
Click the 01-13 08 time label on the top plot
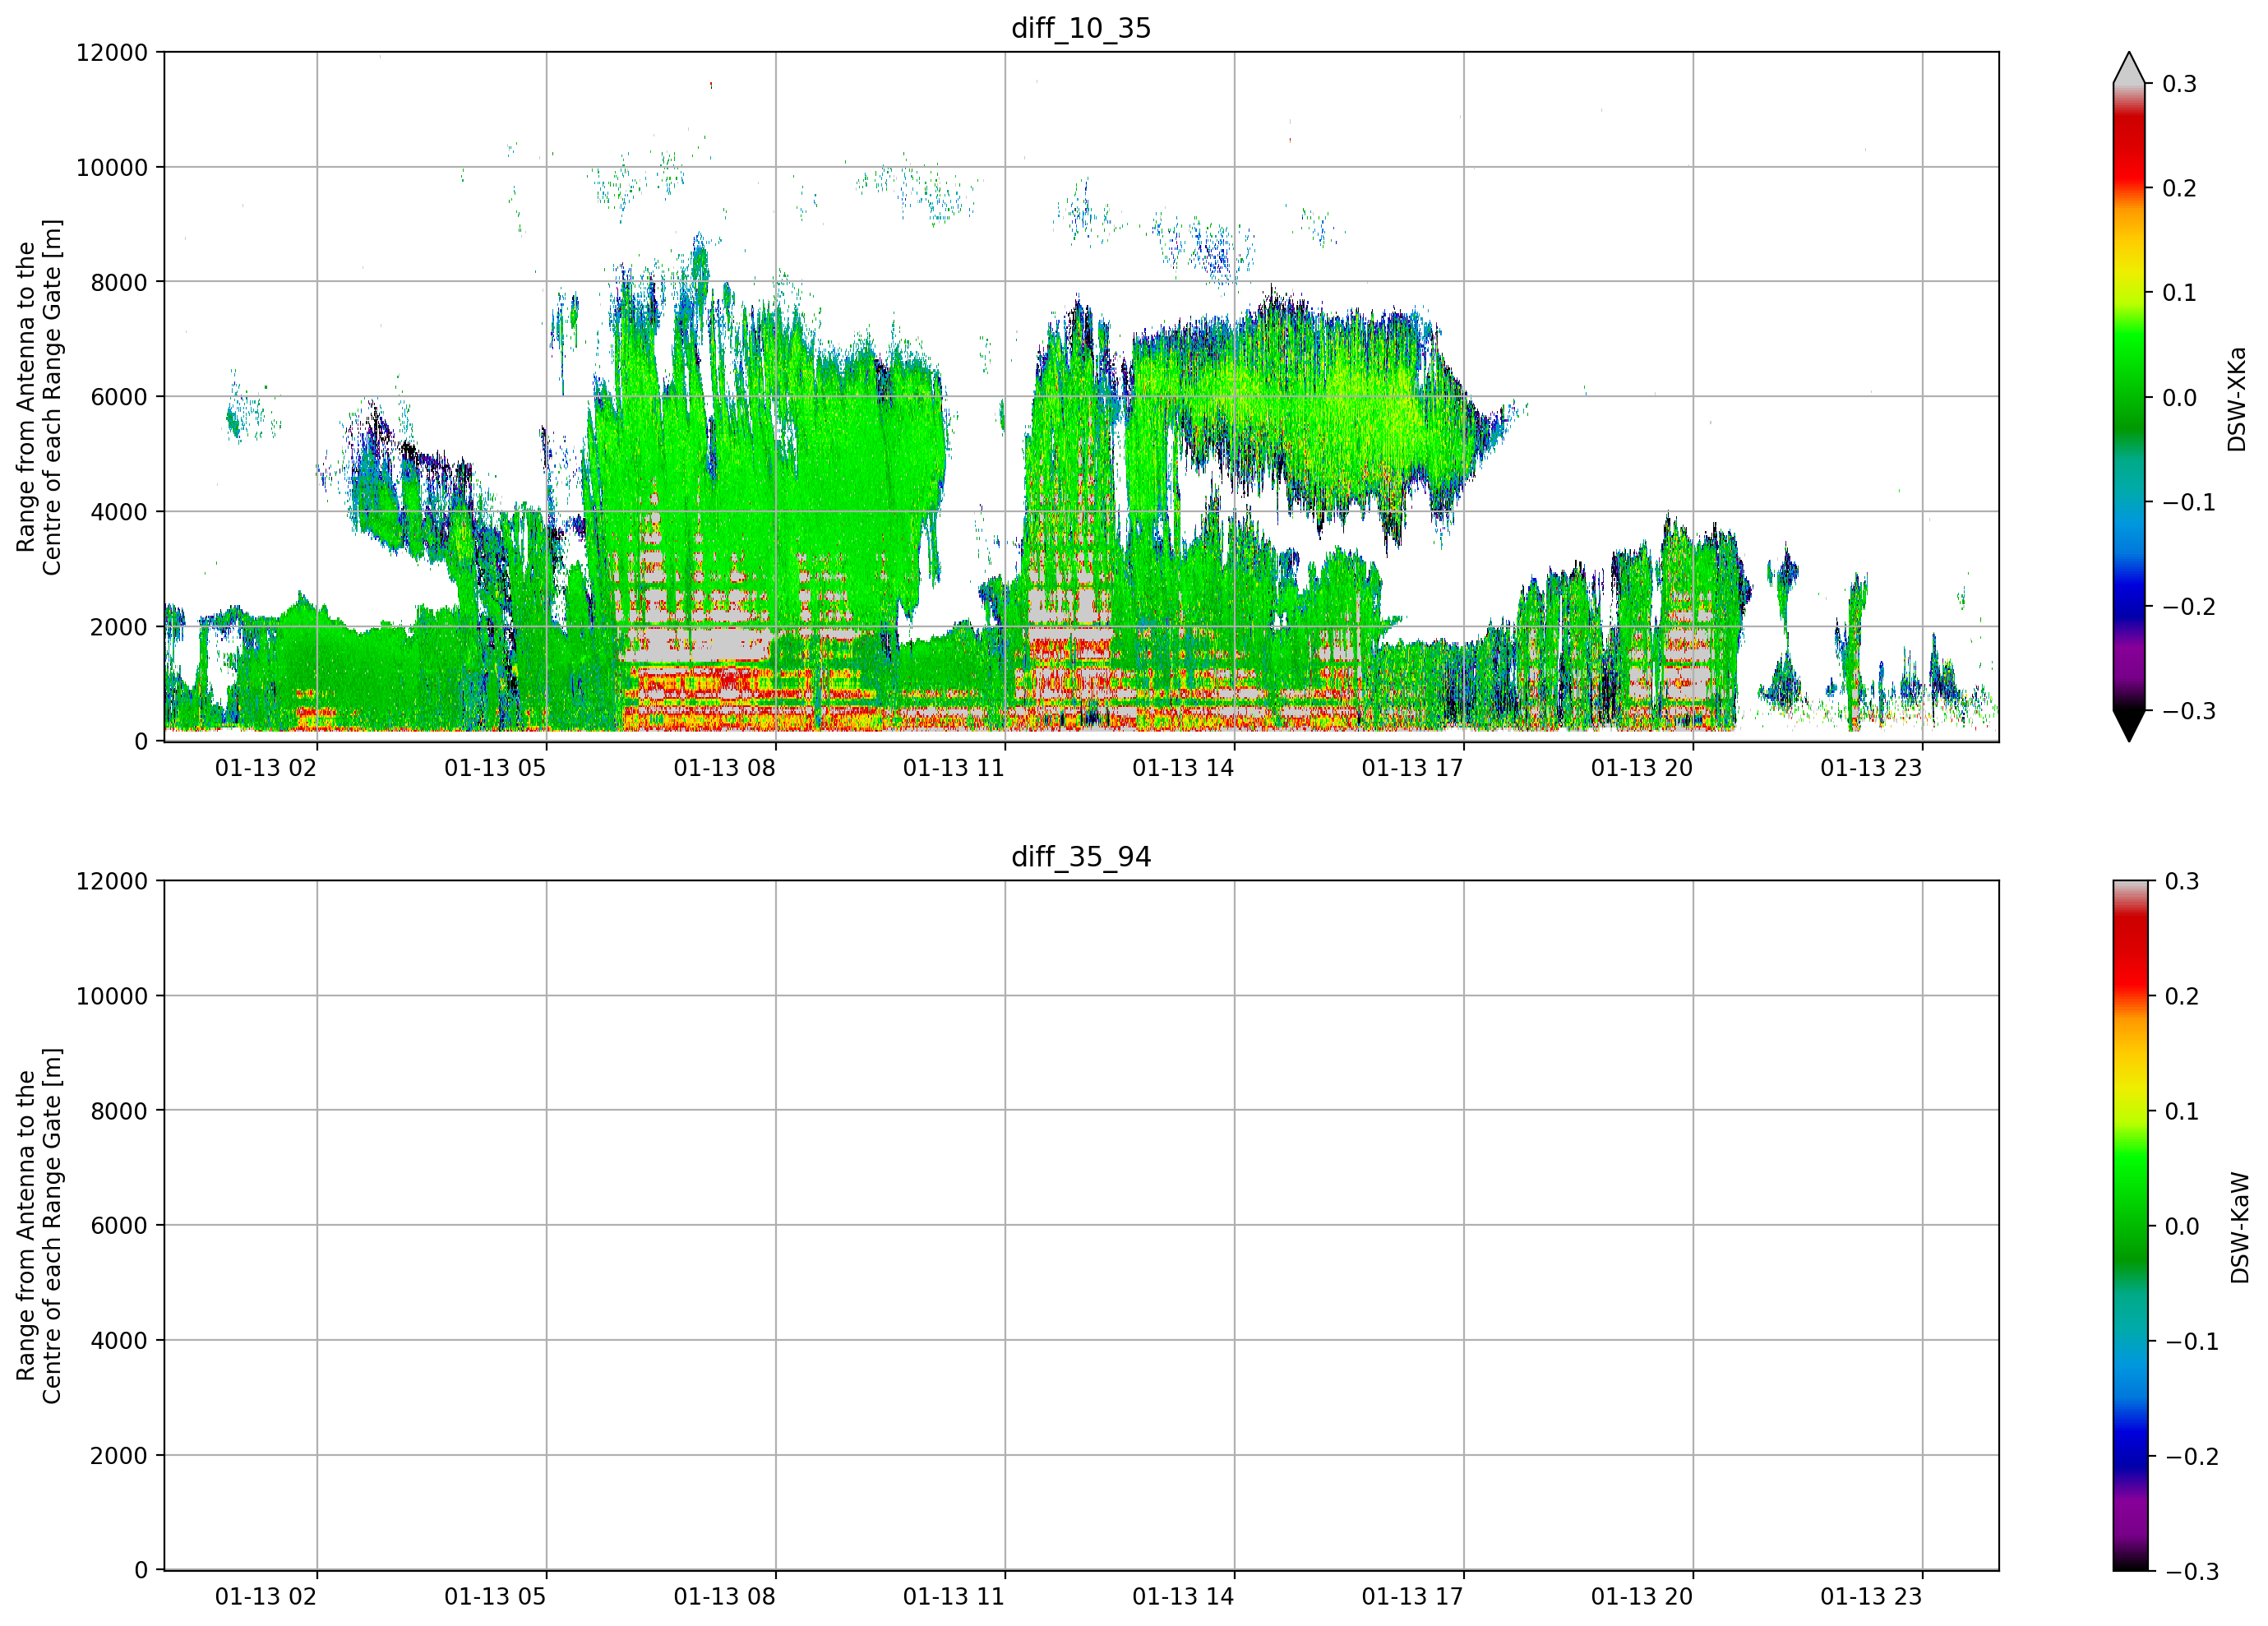pos(724,768)
